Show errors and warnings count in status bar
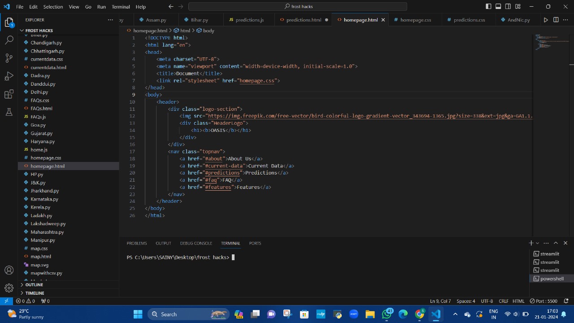The height and width of the screenshot is (323, 574). click(25, 301)
